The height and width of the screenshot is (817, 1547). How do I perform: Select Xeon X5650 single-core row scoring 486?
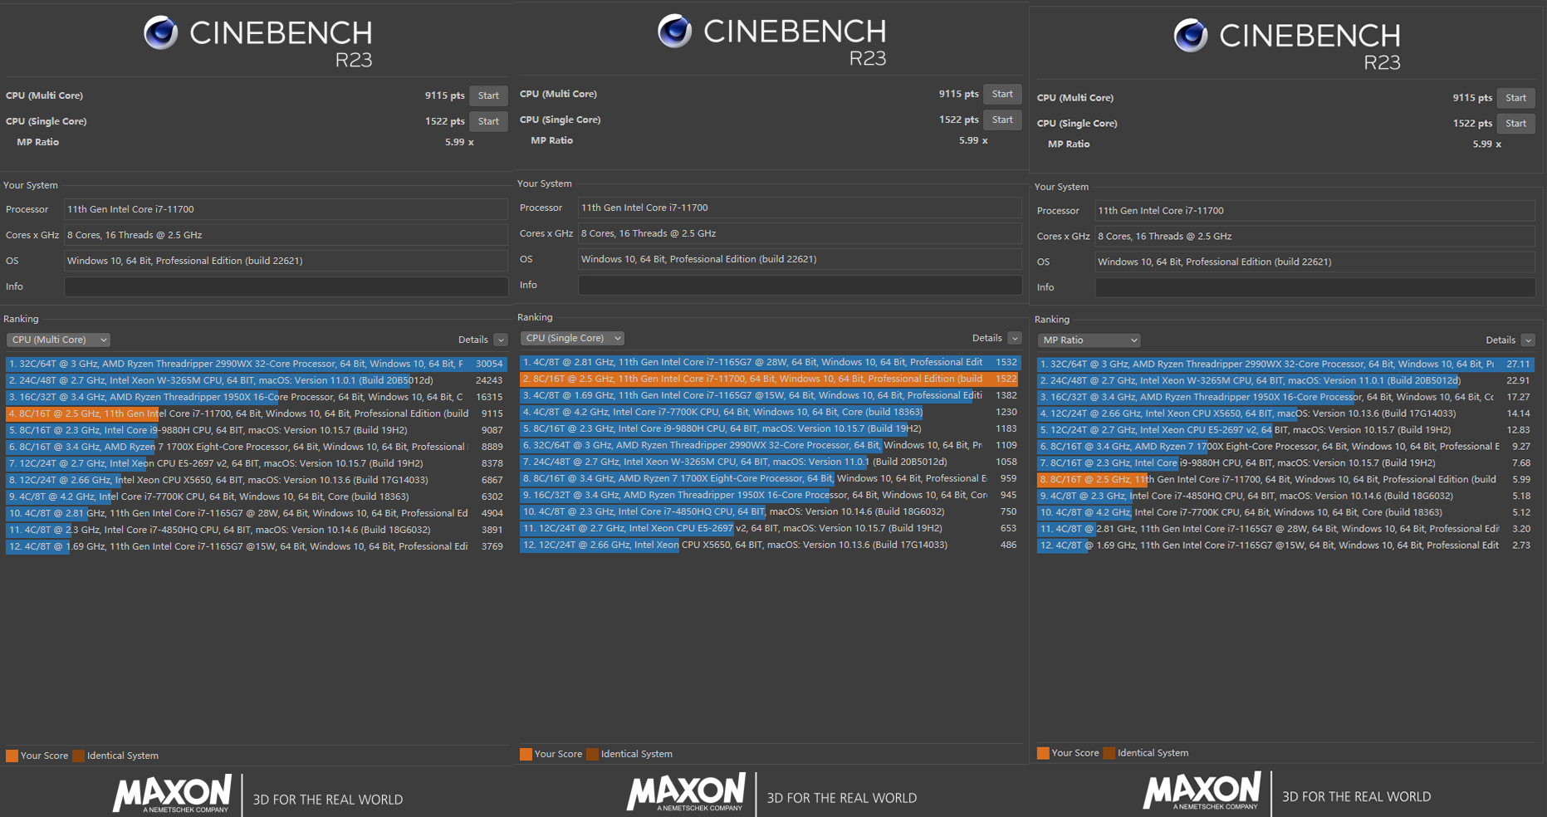(770, 545)
